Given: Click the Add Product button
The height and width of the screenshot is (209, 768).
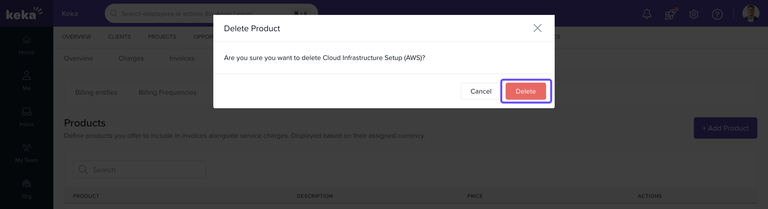Looking at the screenshot, I should (x=725, y=128).
